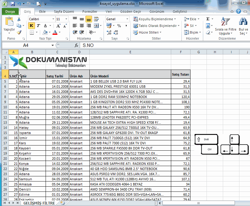Click Sil delete cells button
Image resolution: width=250 pixels, height=206 pixels.
(191, 26)
